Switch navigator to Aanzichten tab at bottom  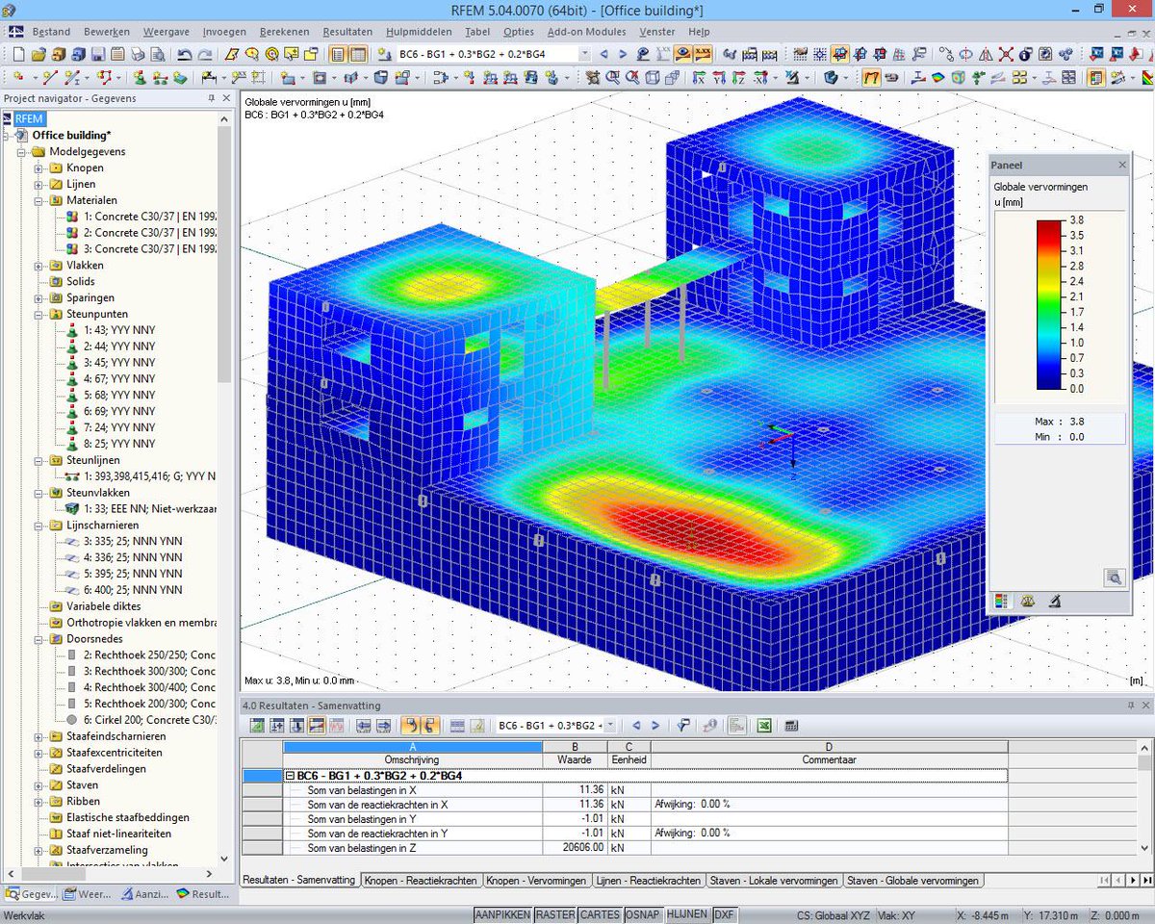(x=144, y=894)
